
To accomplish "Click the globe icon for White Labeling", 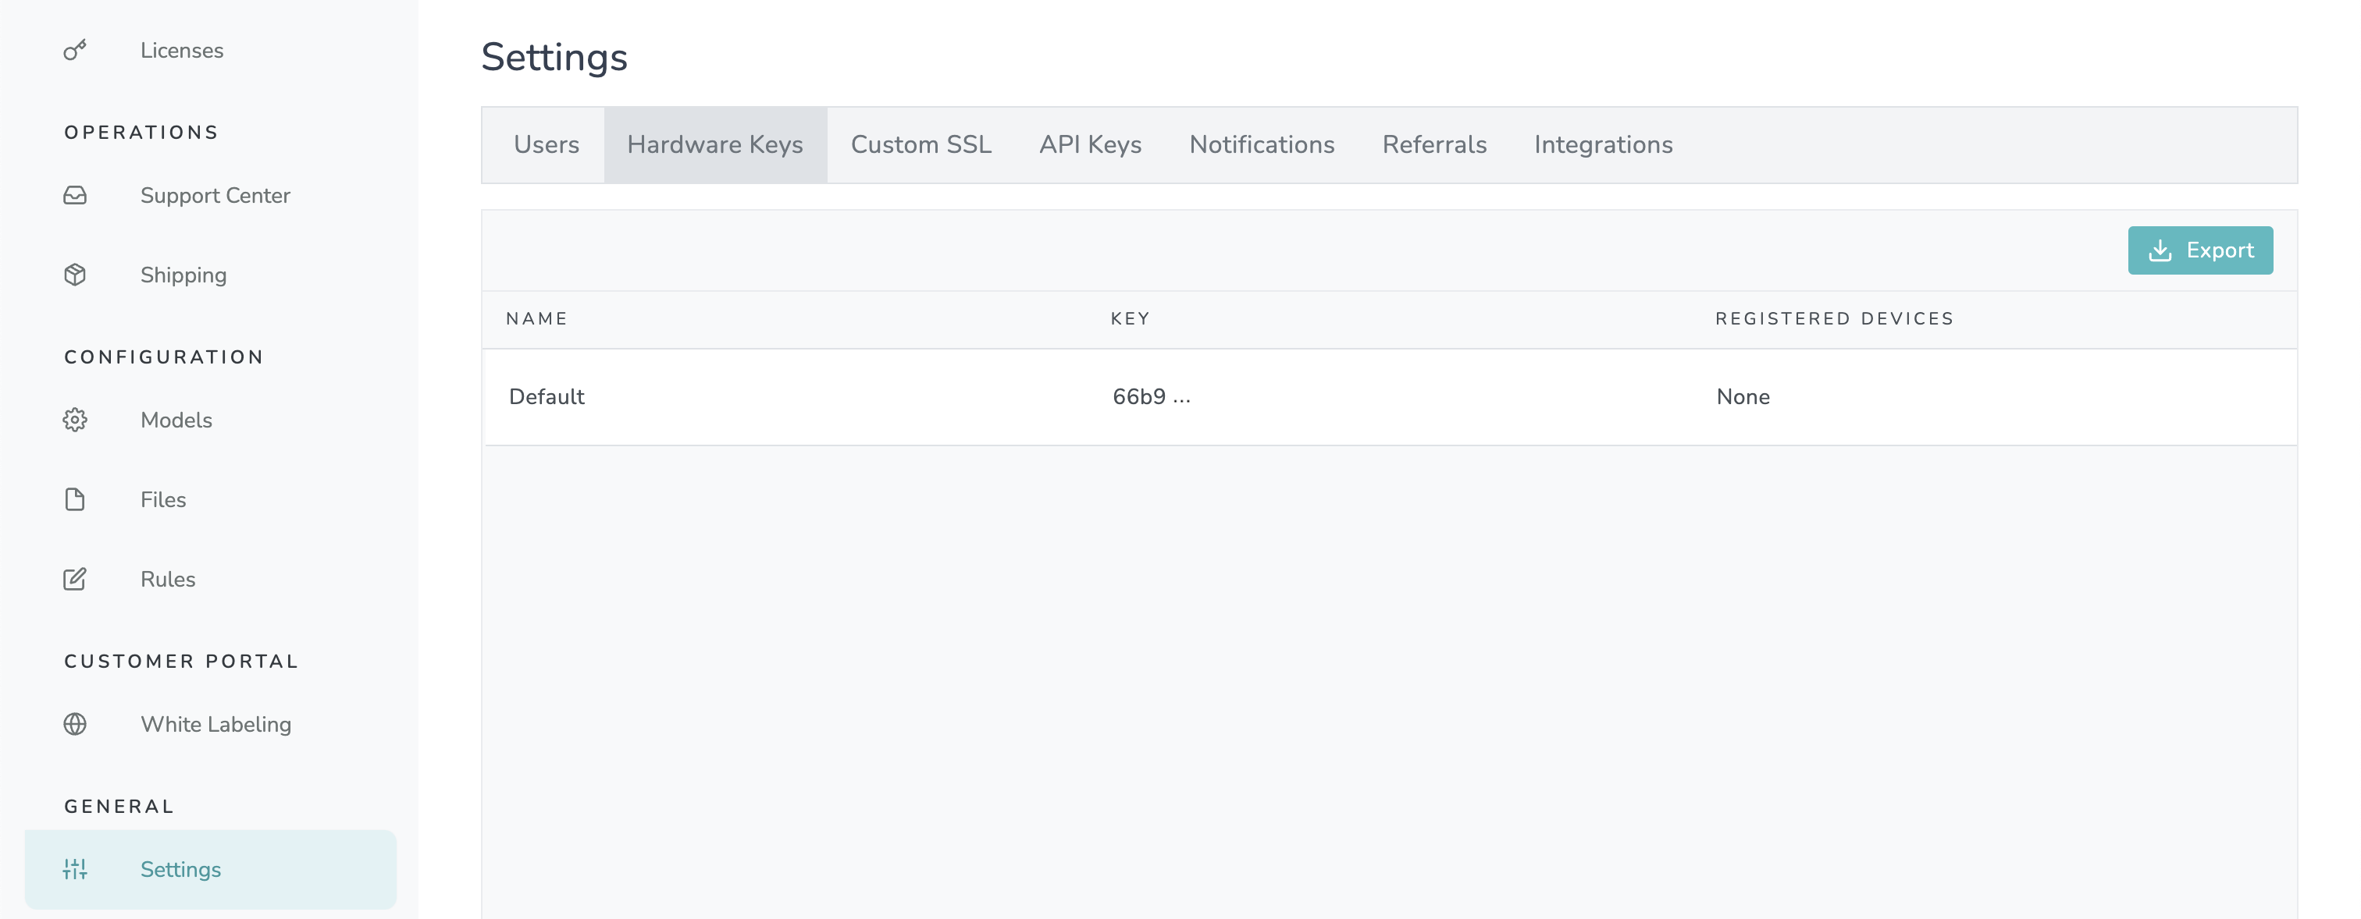I will pyautogui.click(x=75, y=724).
